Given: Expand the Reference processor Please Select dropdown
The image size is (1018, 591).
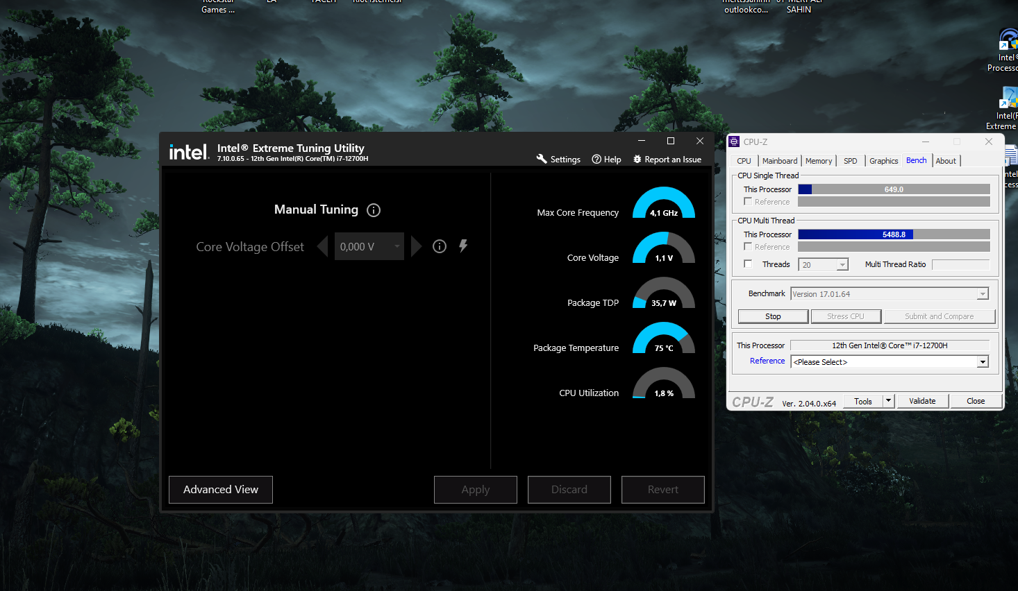Looking at the screenshot, I should click(x=983, y=361).
